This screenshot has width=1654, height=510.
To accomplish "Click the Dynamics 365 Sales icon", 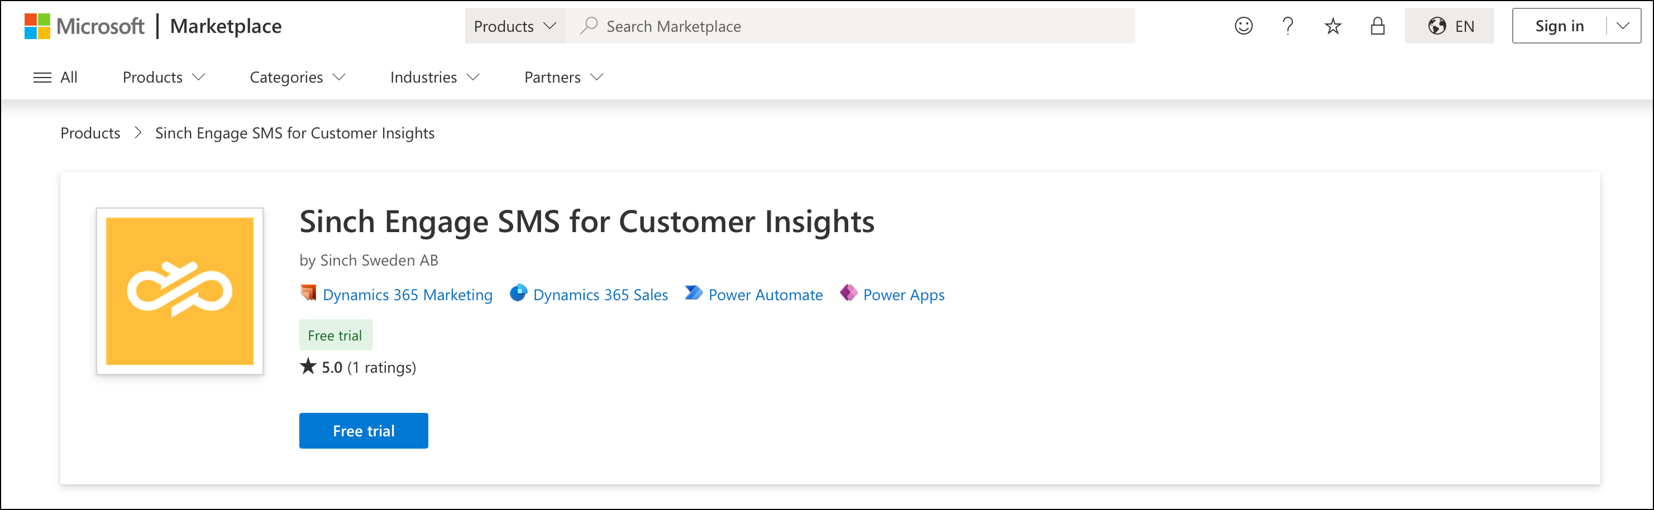I will point(518,293).
